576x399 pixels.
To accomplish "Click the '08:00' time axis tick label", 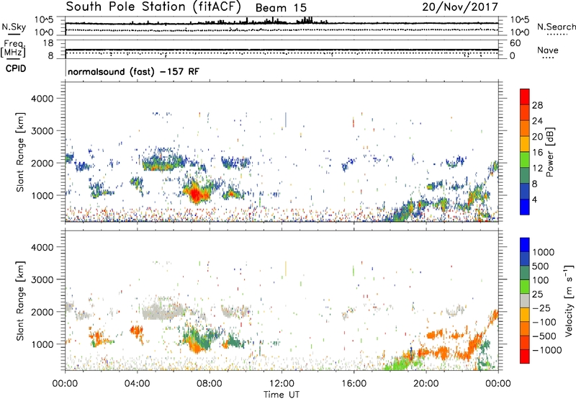I will (x=209, y=384).
